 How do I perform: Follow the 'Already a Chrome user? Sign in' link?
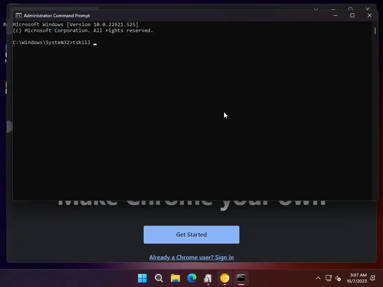pos(191,257)
